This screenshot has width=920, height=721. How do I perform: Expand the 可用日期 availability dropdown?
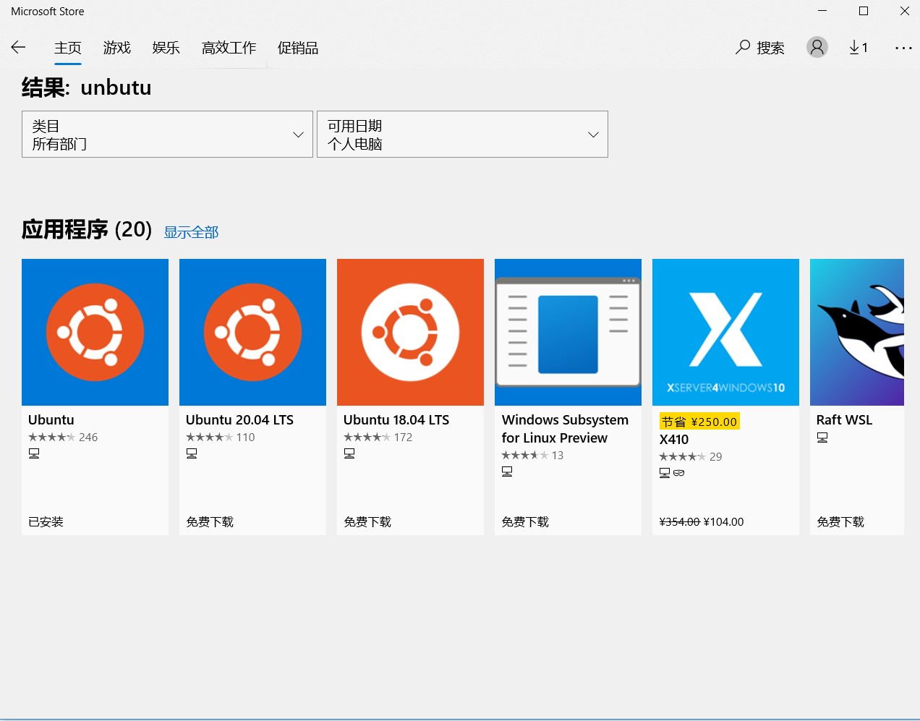coord(462,135)
